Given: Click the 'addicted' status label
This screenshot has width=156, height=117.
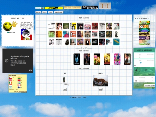Looking at the screenshot, I should [x=11, y=32].
